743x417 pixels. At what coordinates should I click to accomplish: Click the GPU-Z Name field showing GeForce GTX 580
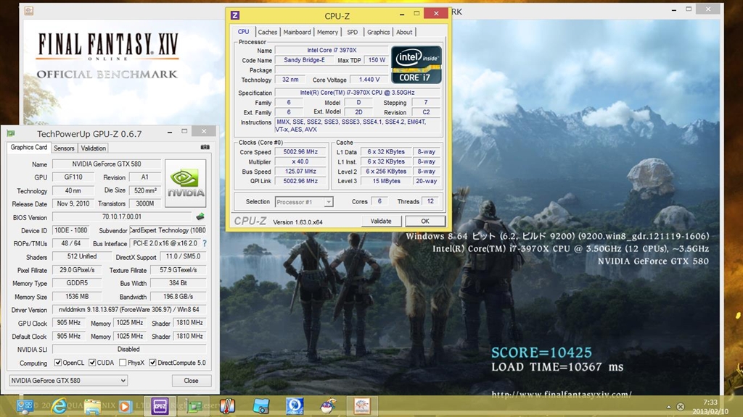107,164
